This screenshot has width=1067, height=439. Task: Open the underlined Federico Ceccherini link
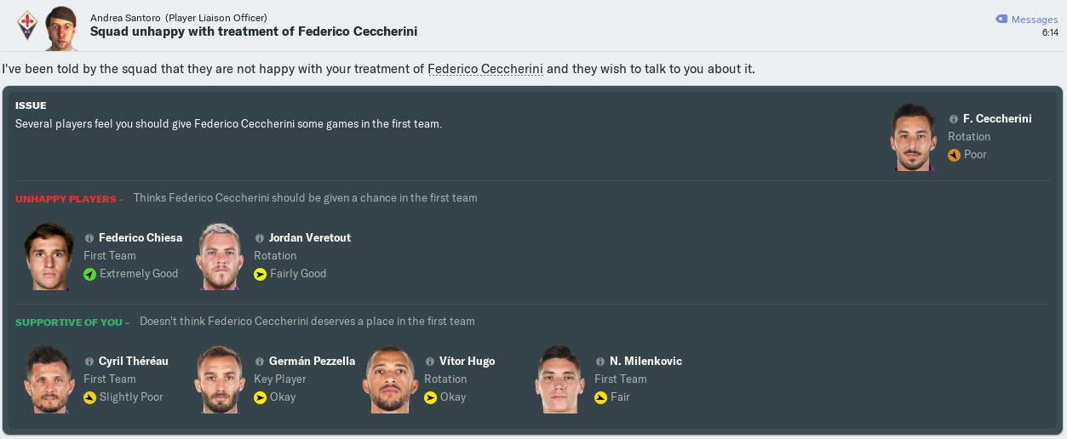point(485,68)
